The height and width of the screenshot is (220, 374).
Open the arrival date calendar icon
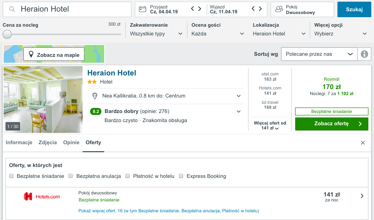[142, 9]
